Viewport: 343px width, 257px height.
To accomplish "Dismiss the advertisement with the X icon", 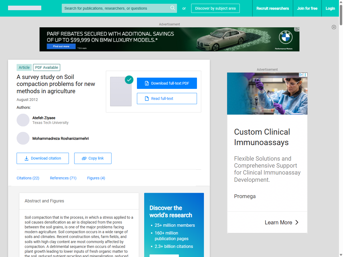I will coord(334,27).
